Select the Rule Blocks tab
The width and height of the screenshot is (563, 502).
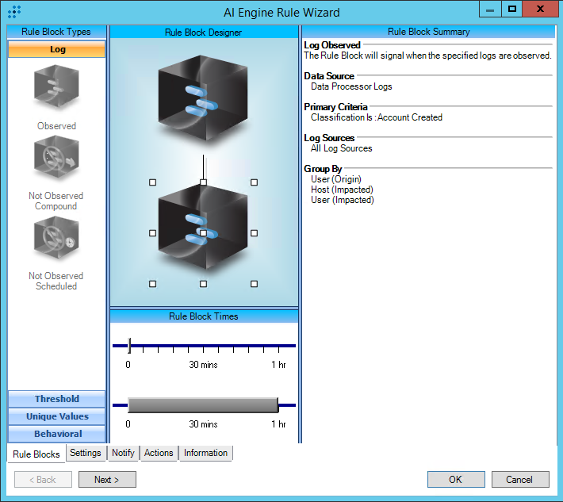(x=36, y=454)
